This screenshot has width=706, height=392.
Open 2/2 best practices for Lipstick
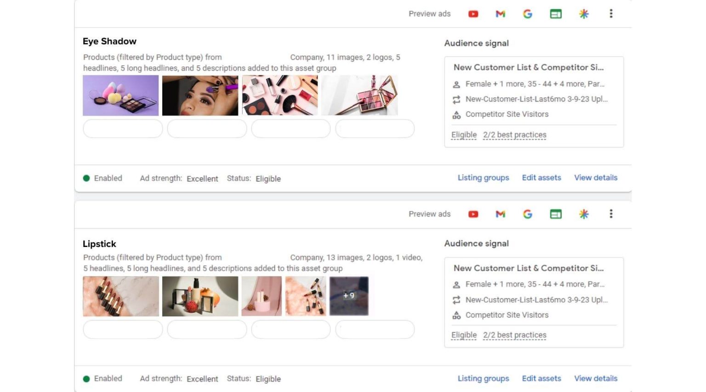tap(514, 335)
